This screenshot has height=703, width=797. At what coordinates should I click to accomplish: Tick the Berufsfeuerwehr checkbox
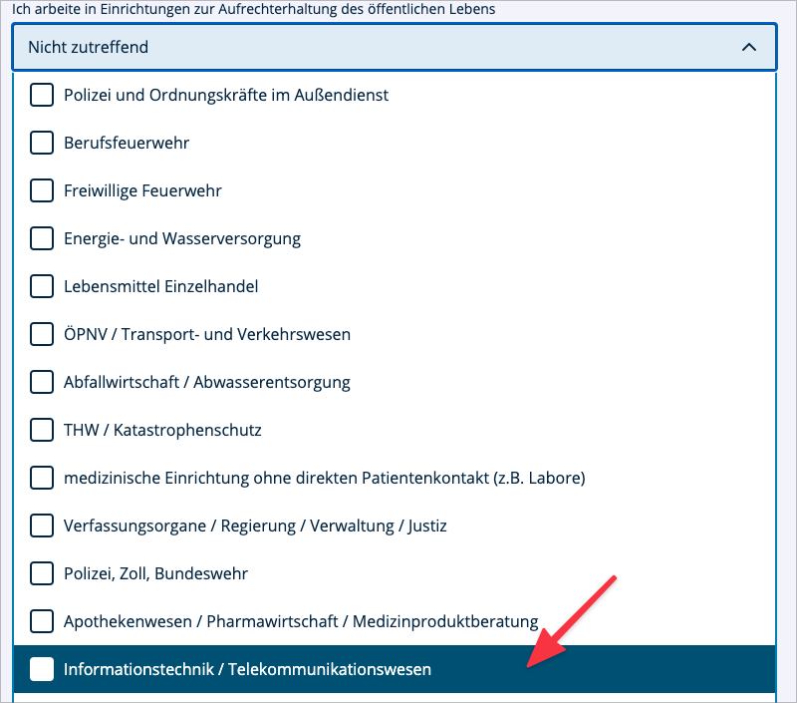pos(42,143)
